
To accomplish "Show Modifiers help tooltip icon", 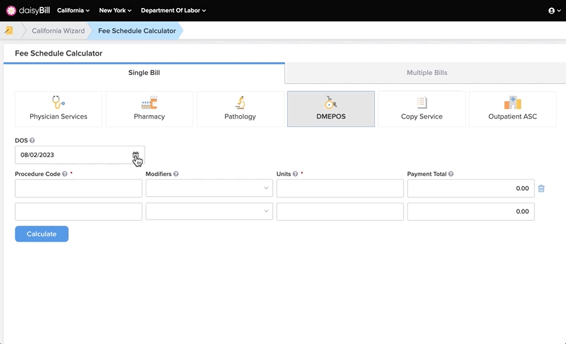I will (x=176, y=173).
